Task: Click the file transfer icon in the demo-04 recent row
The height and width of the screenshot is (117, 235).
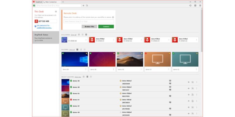Action: point(192,113)
